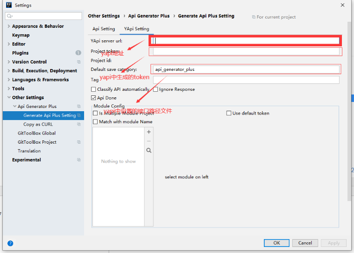Viewport: 354px width, 253px height.
Task: Click project-level icon beside Generate Api Plus Setting
Action: click(79, 115)
